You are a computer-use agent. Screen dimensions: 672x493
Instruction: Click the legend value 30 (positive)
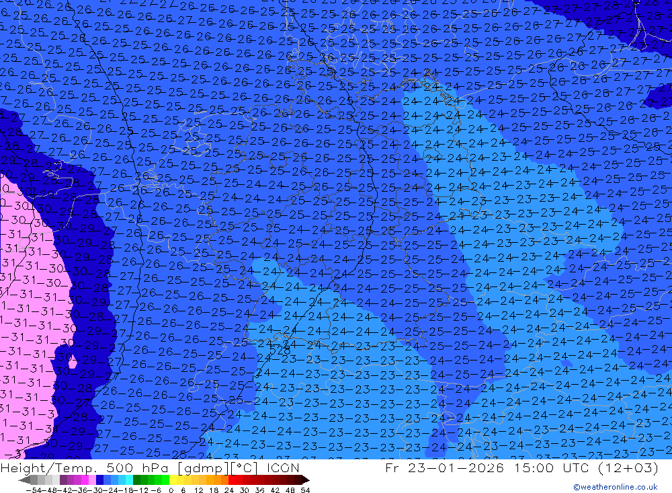(x=245, y=490)
